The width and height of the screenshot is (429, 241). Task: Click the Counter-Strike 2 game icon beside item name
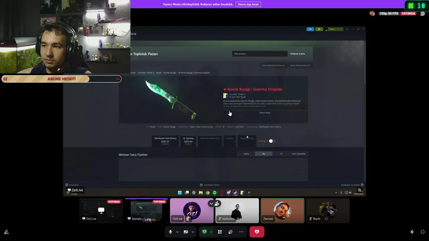point(226,96)
